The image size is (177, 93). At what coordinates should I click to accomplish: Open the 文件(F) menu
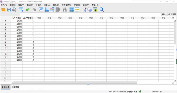click(4, 5)
